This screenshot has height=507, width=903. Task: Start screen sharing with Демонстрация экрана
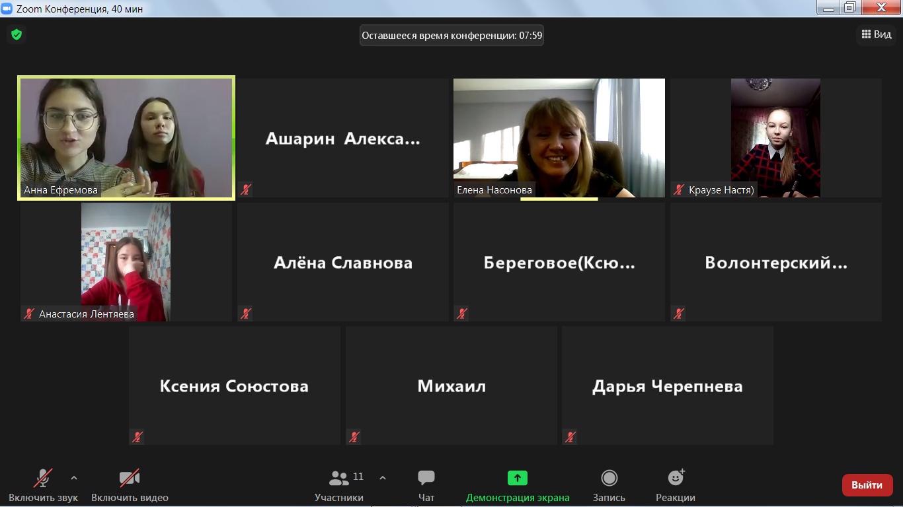517,485
